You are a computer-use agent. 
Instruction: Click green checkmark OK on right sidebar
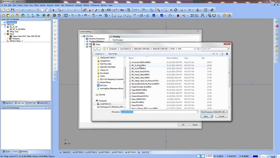(277, 22)
